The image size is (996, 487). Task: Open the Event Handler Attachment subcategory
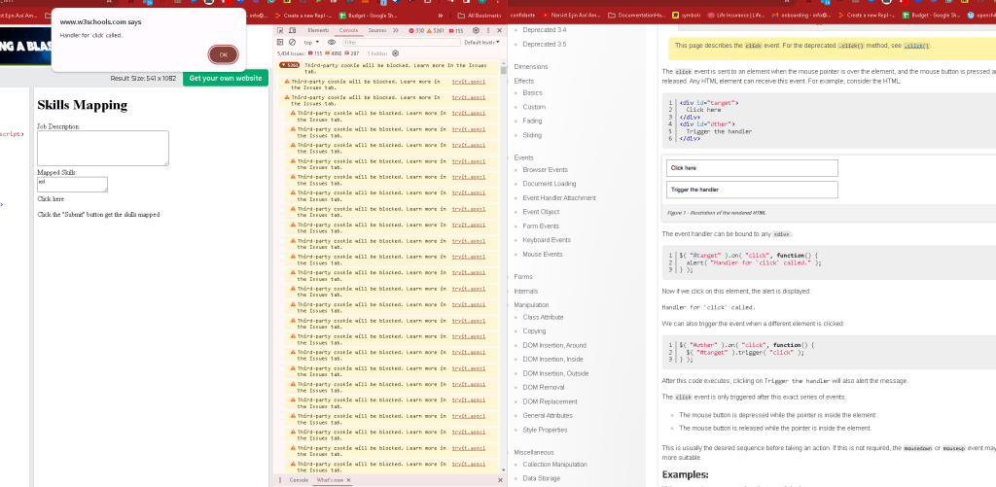(559, 198)
